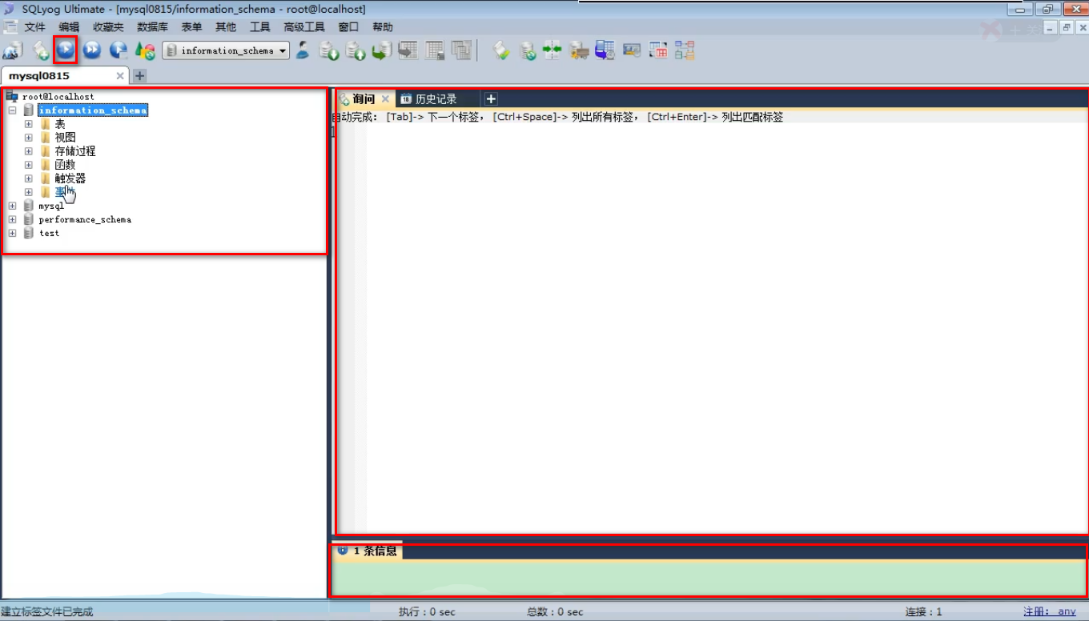Open the 工具 menu
The image size is (1089, 621).
tap(260, 27)
